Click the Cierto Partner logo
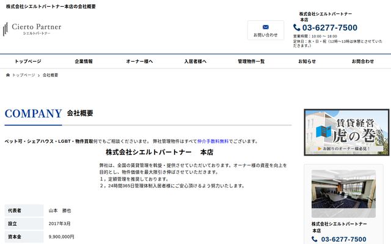 (32, 29)
